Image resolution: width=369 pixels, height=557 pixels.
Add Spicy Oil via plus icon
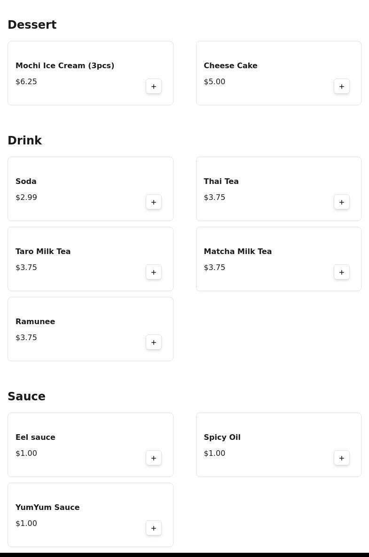click(342, 458)
